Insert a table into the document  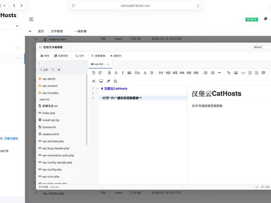click(263, 73)
